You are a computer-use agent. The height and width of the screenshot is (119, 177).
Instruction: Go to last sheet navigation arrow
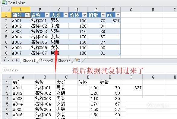(17, 61)
